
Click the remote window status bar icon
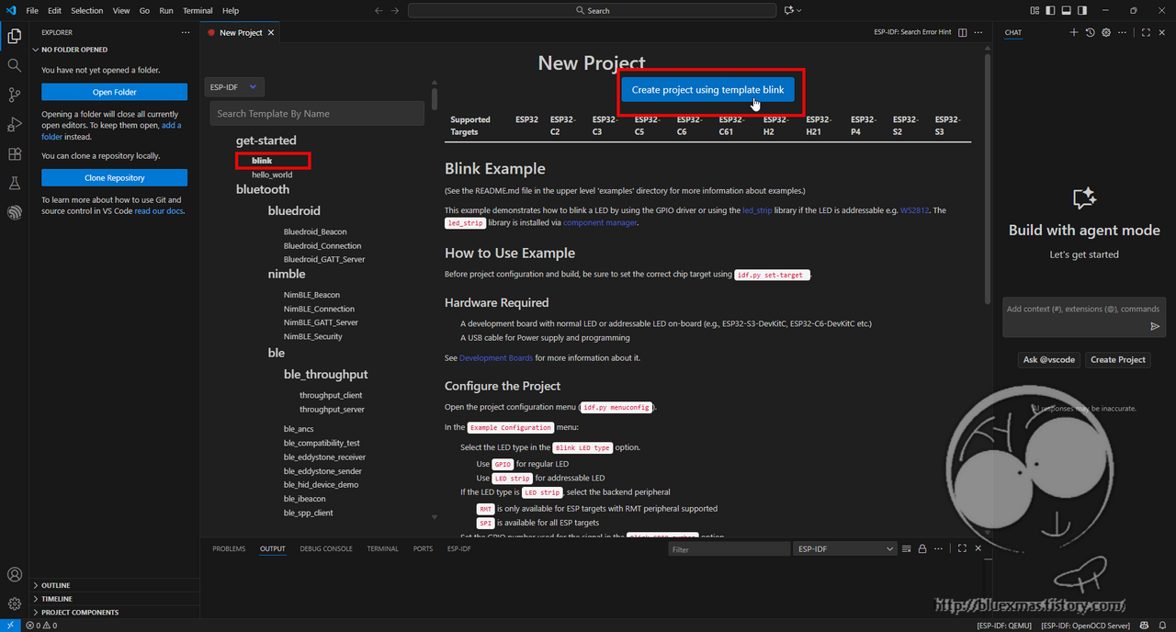coord(9,625)
